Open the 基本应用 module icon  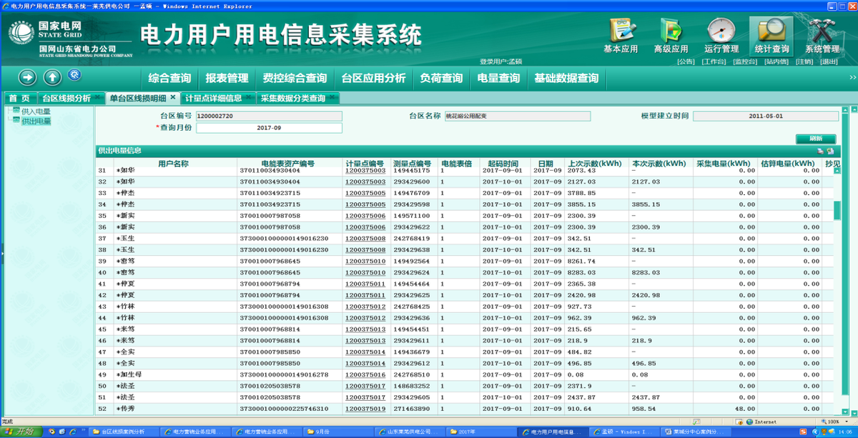pos(621,36)
